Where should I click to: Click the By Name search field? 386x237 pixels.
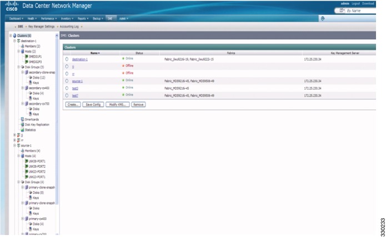[360, 11]
